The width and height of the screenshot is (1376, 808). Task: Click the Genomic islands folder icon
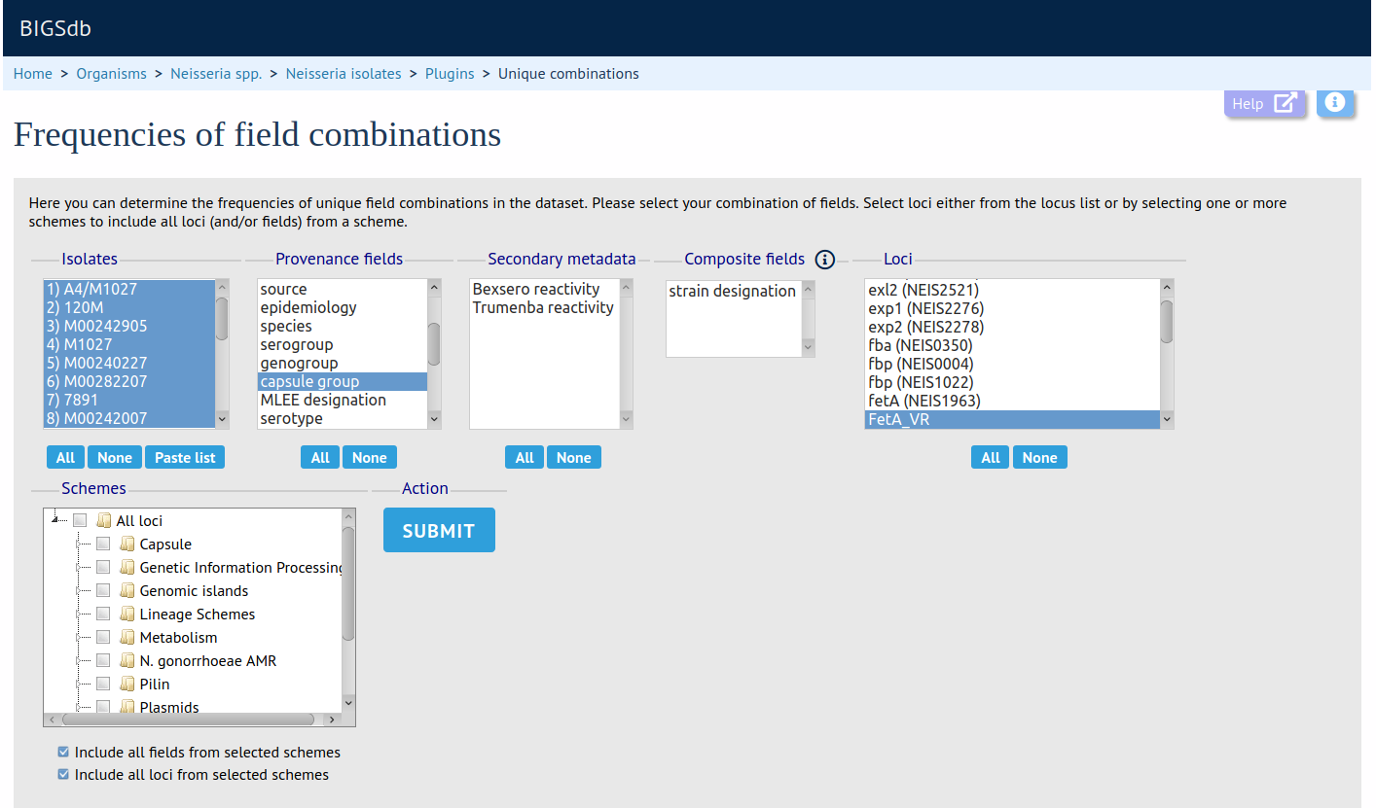pyautogui.click(x=127, y=591)
